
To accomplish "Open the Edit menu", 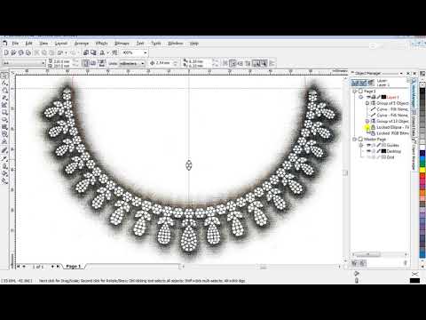I will (28, 44).
